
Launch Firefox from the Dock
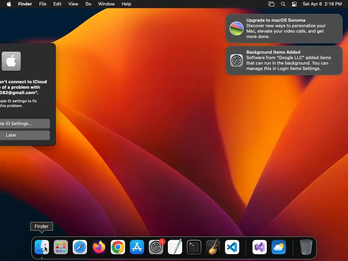point(99,247)
